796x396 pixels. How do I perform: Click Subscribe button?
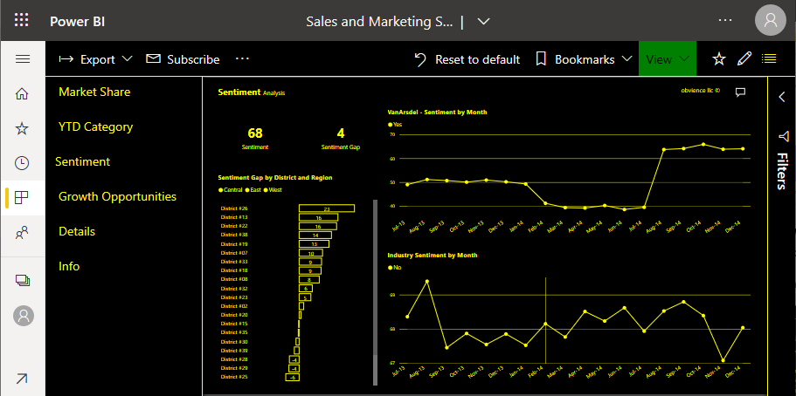tap(183, 59)
